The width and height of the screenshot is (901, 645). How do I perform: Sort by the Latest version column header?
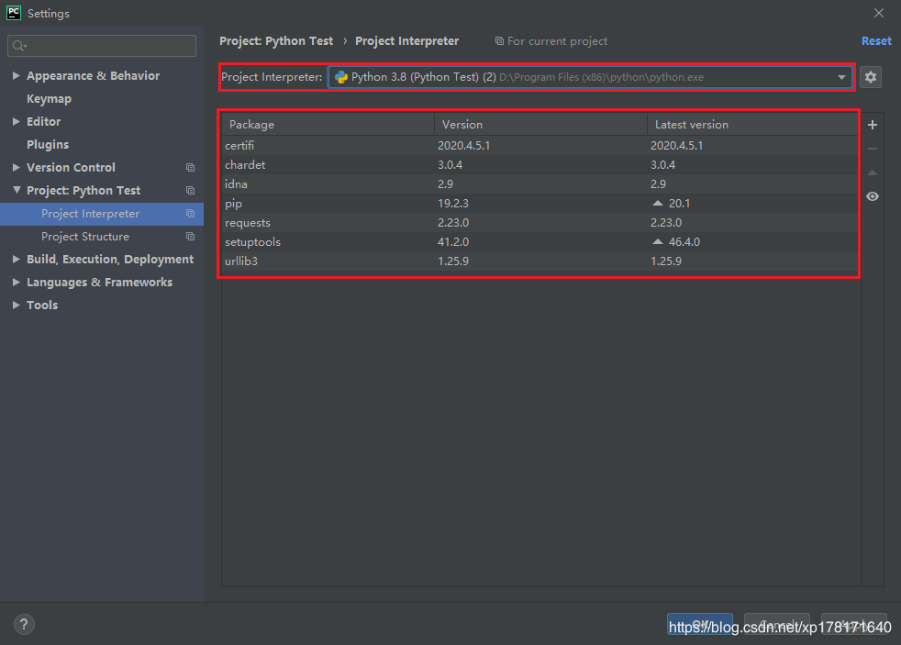click(752, 125)
